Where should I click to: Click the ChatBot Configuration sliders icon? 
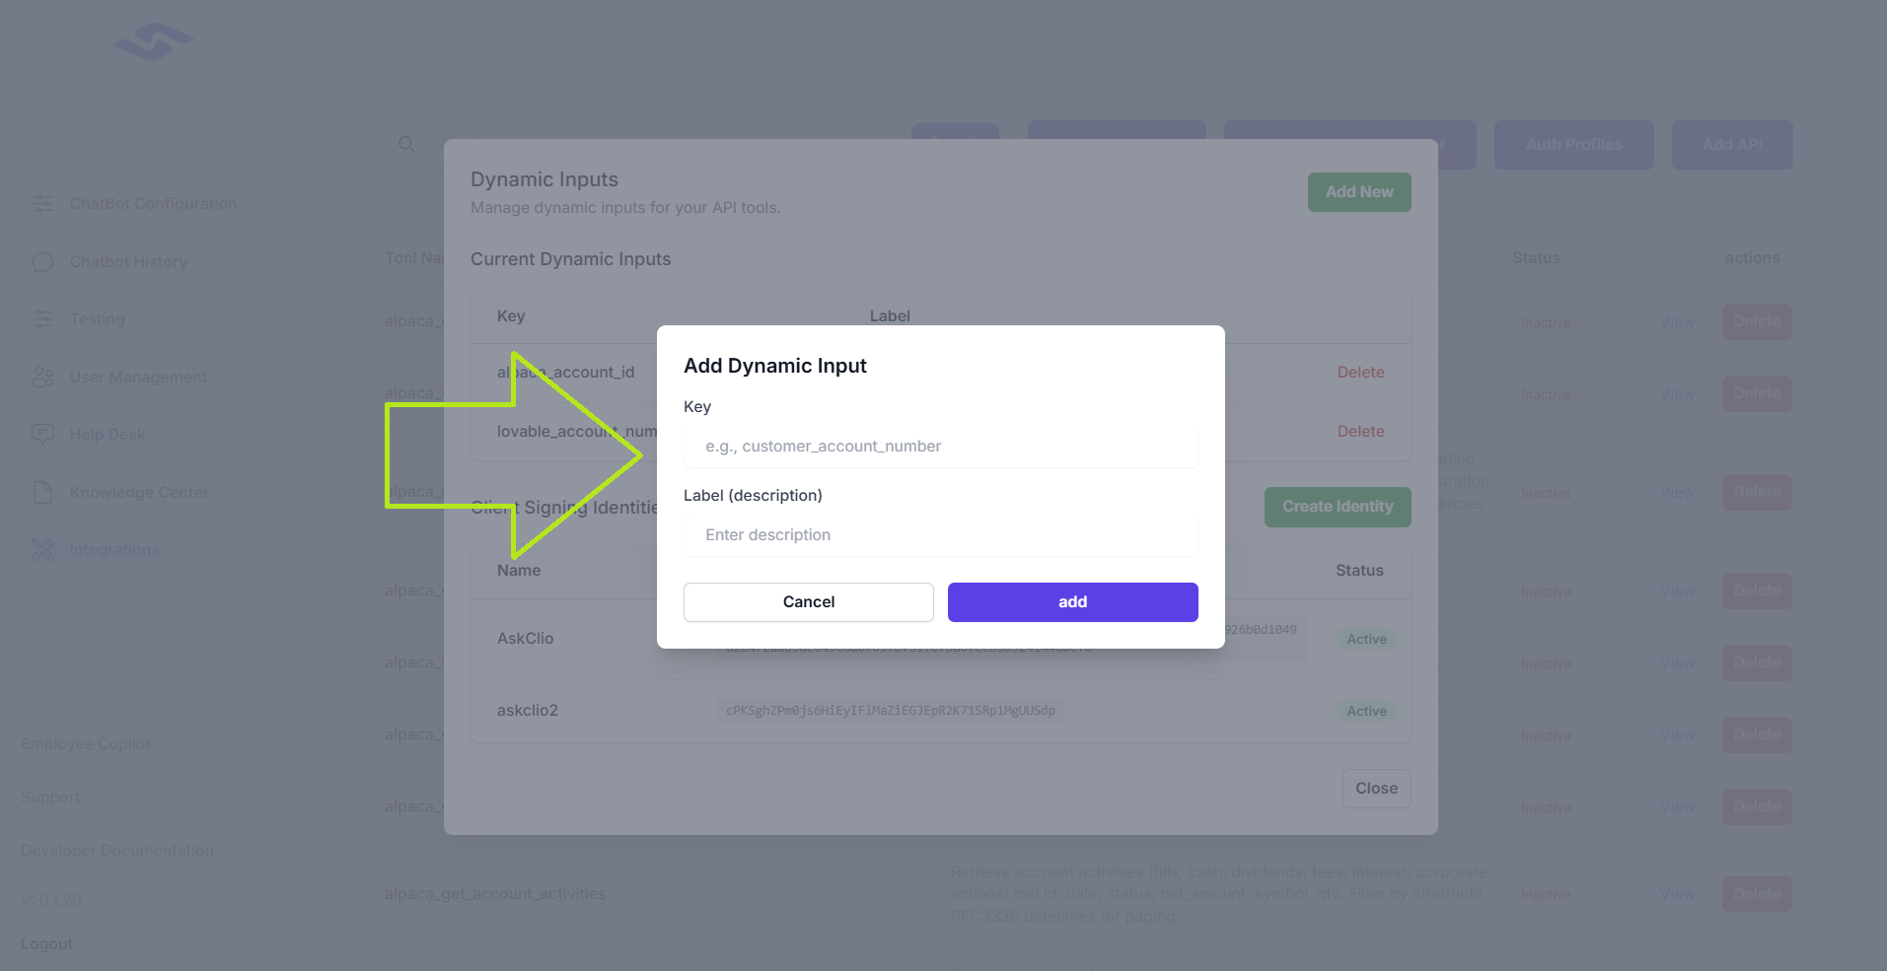pos(43,204)
